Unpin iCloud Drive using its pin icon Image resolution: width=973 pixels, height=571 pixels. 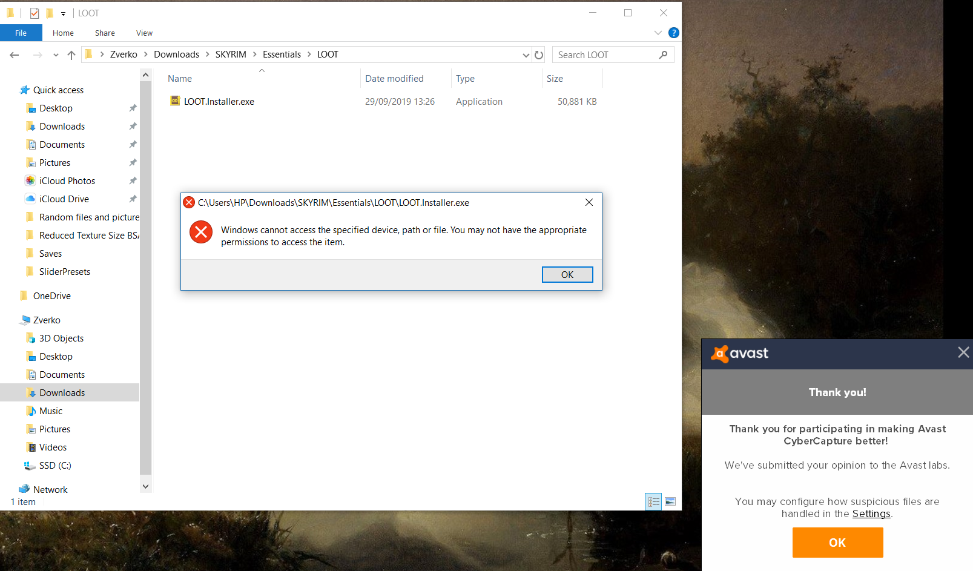pos(133,199)
